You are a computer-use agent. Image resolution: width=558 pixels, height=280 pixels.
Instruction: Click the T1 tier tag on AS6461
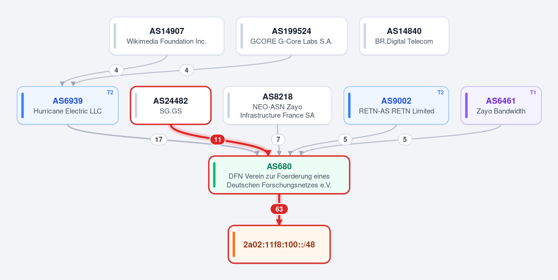tap(533, 93)
